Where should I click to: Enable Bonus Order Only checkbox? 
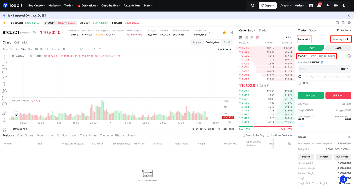tap(244, 135)
